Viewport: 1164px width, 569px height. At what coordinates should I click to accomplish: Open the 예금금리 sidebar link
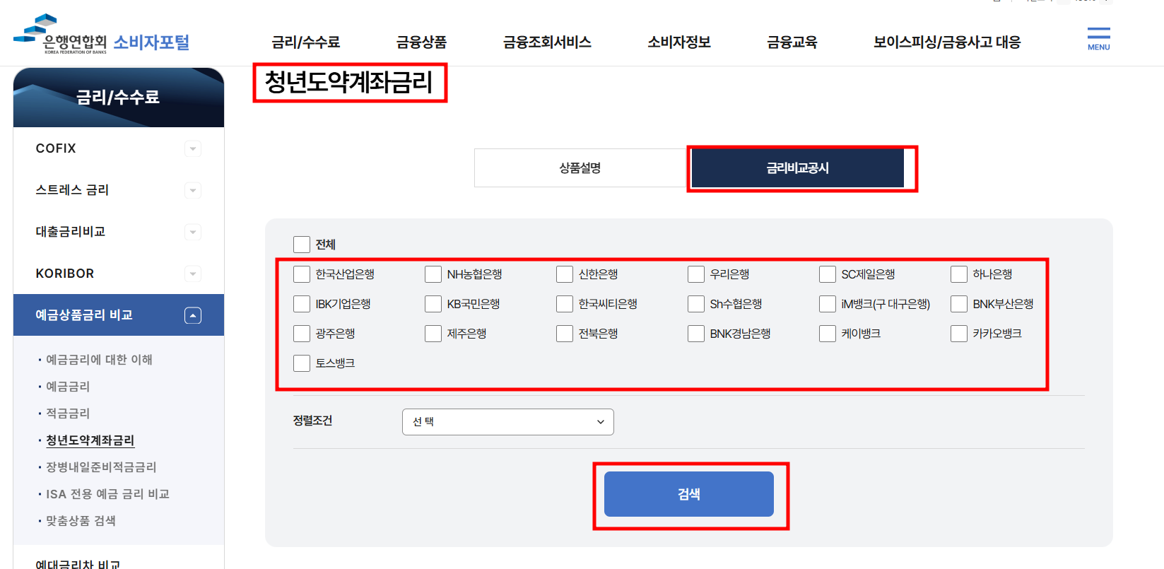tap(68, 387)
